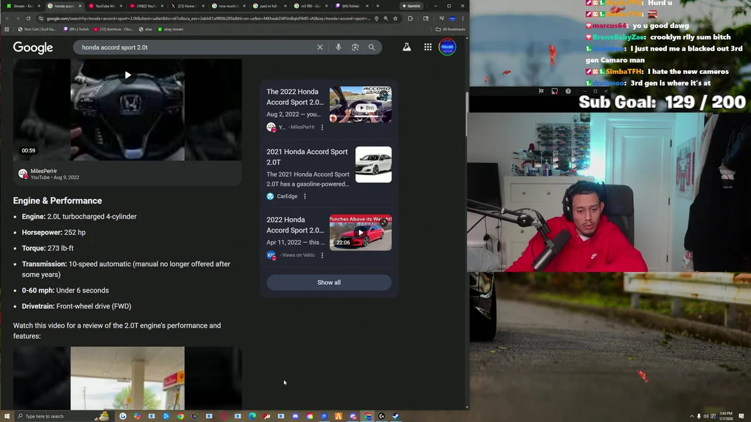Open Microsoft Edge from the taskbar
The image size is (751, 422).
point(252,416)
